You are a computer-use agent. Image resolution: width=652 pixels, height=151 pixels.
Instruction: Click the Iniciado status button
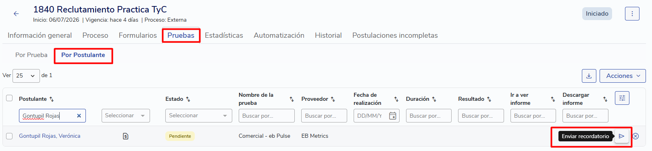tap(597, 14)
